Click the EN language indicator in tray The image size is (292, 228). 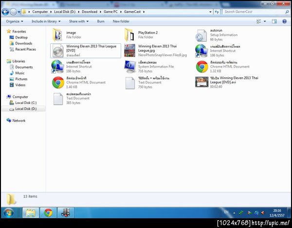226,212
